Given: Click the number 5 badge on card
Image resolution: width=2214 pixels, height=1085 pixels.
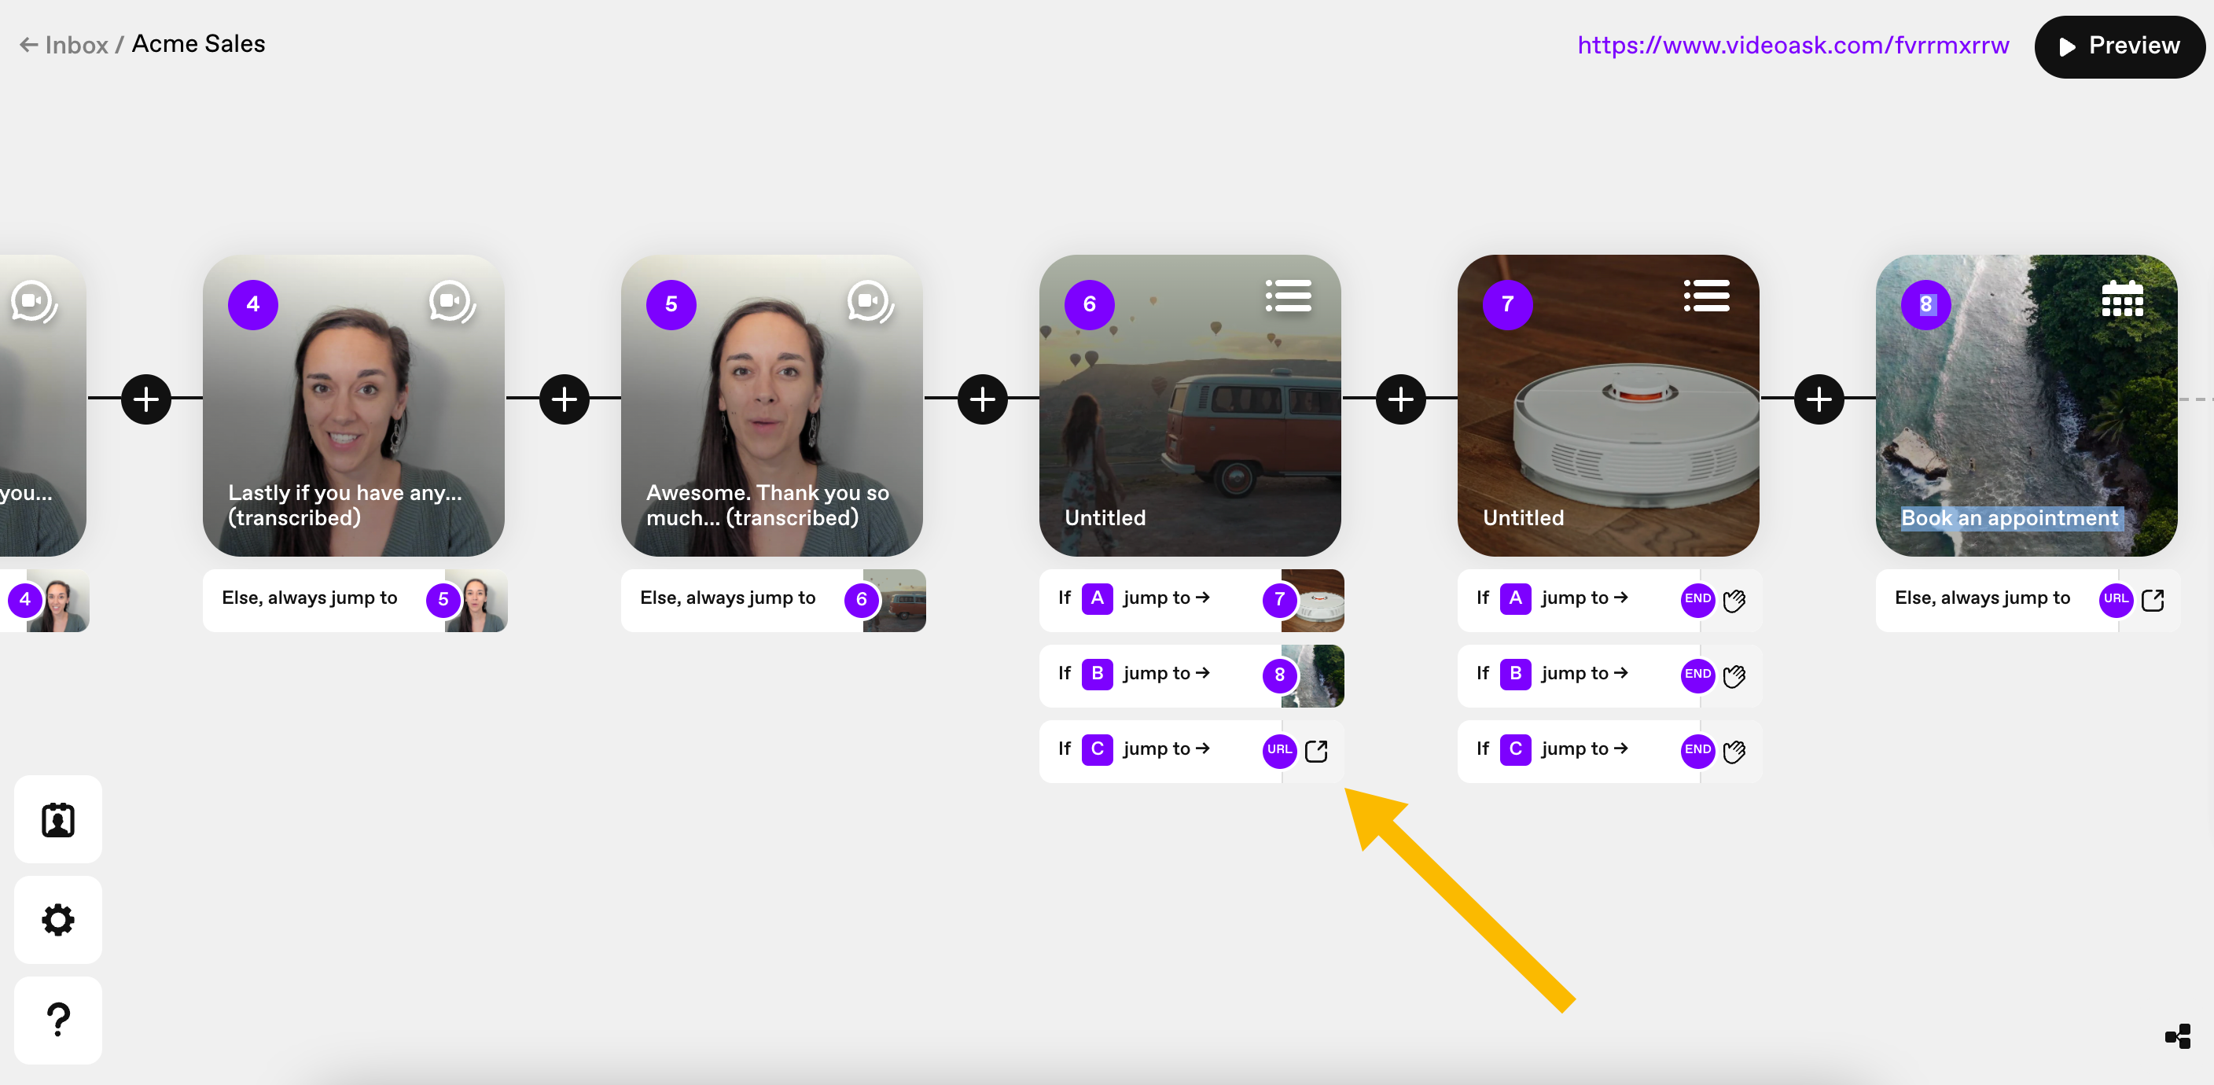Looking at the screenshot, I should click(671, 304).
